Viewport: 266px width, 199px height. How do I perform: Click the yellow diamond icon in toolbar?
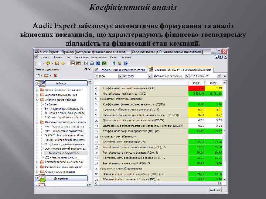point(63,63)
